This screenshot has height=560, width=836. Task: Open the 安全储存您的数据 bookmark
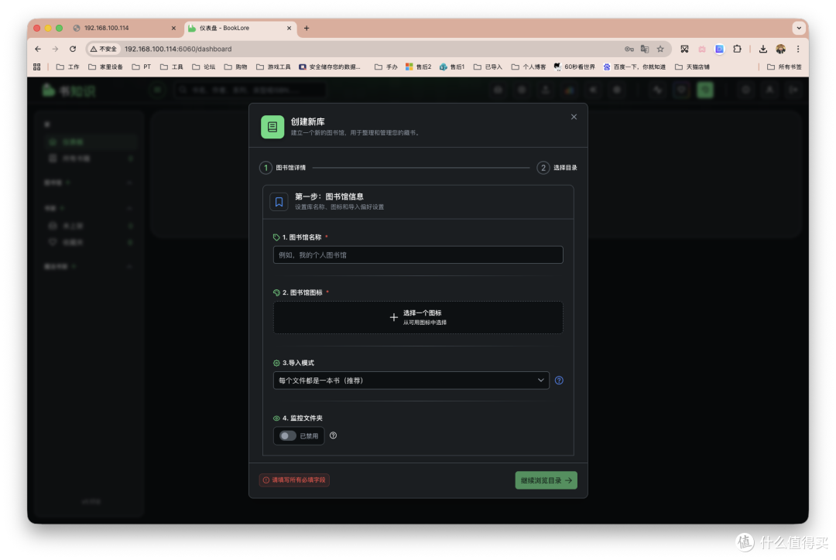(x=330, y=67)
